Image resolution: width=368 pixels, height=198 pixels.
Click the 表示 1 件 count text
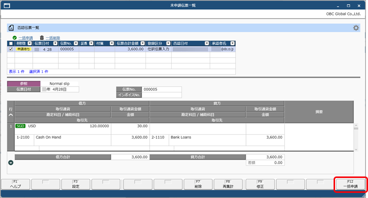click(x=16, y=71)
